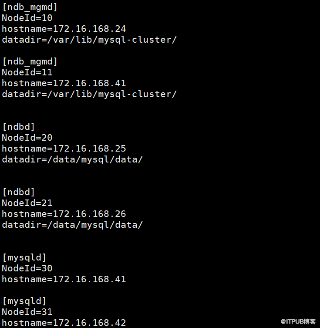Screen dimensions: 320x328
Task: Click the first [ndb_mgmd] section header
Action: point(30,7)
